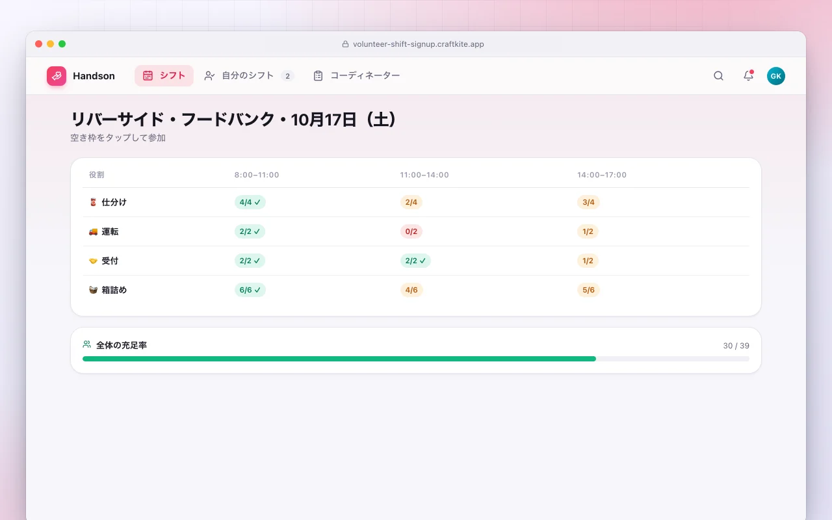832x520 pixels.
Task: Click the Handson brand name
Action: pyautogui.click(x=94, y=76)
